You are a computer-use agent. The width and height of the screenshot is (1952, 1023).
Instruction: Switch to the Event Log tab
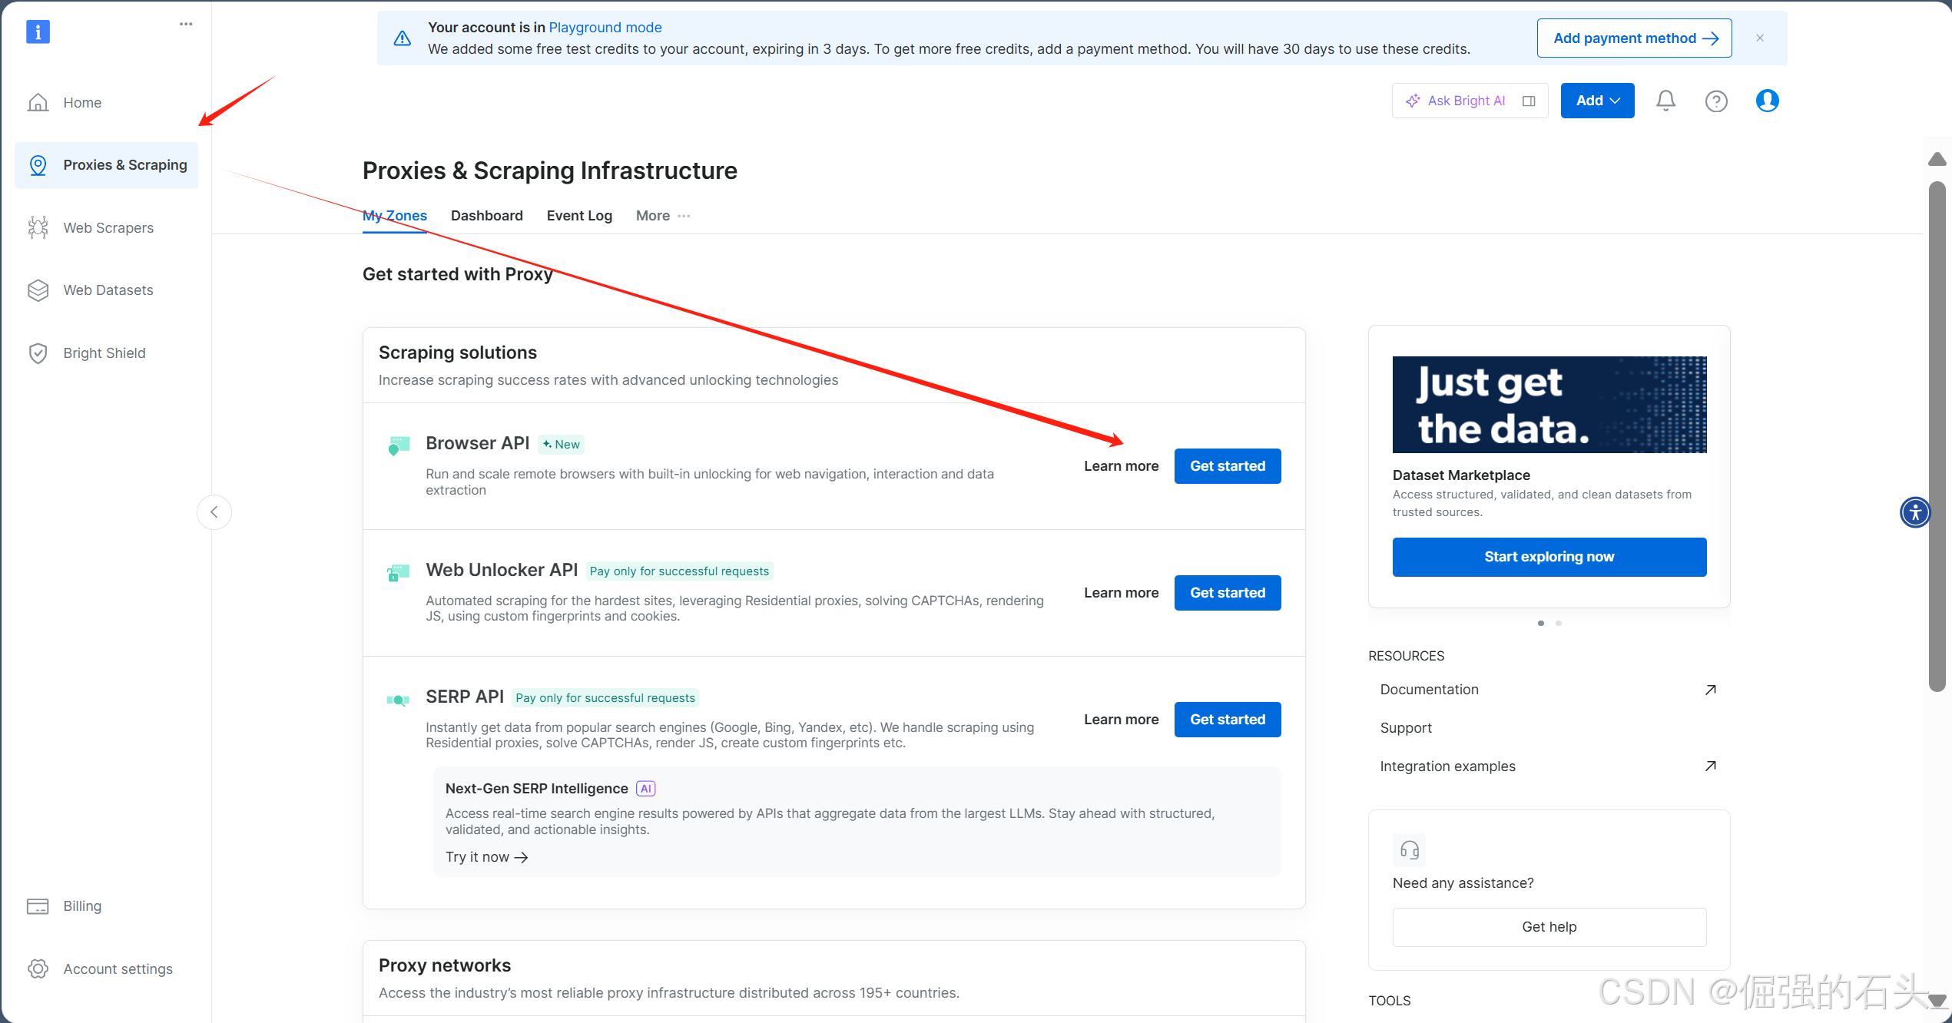(x=578, y=216)
